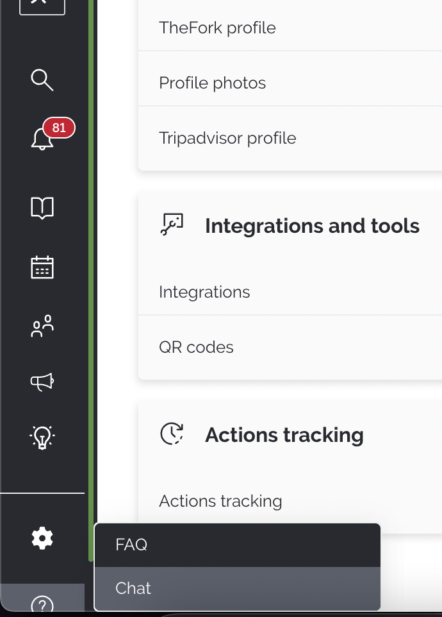Click the Actions tracking clock icon
Image resolution: width=442 pixels, height=617 pixels.
click(172, 434)
